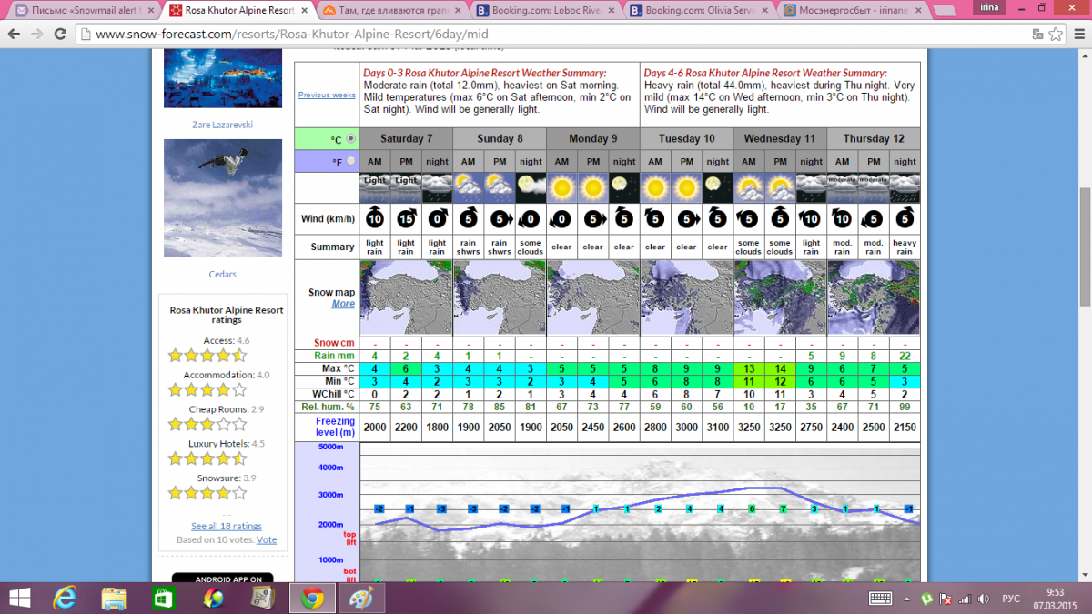Image resolution: width=1092 pixels, height=614 pixels.
Task: Select the °F temperature unit radio
Action: 351,161
